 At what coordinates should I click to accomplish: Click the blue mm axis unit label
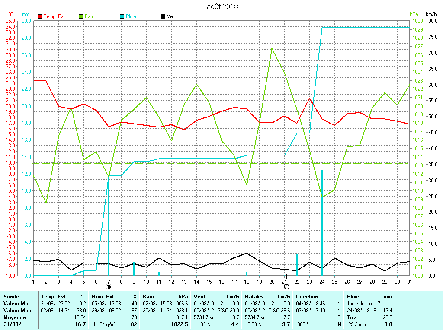pos(26,14)
